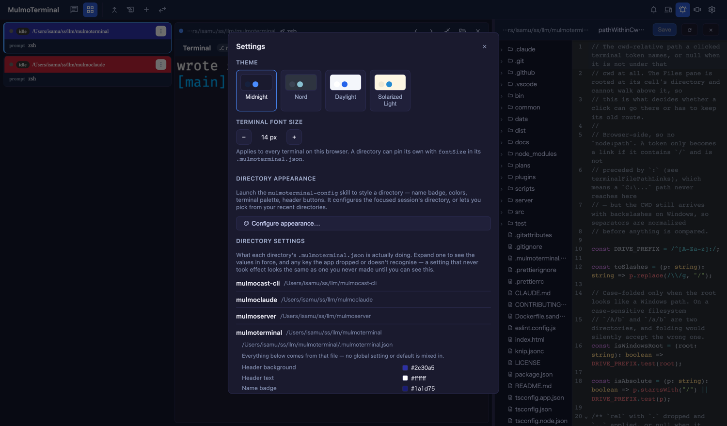Open the settings gear icon
The width and height of the screenshot is (727, 426).
tap(712, 10)
